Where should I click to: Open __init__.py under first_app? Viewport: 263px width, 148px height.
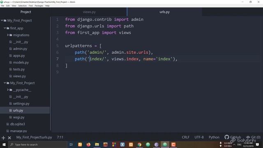coord(21,42)
